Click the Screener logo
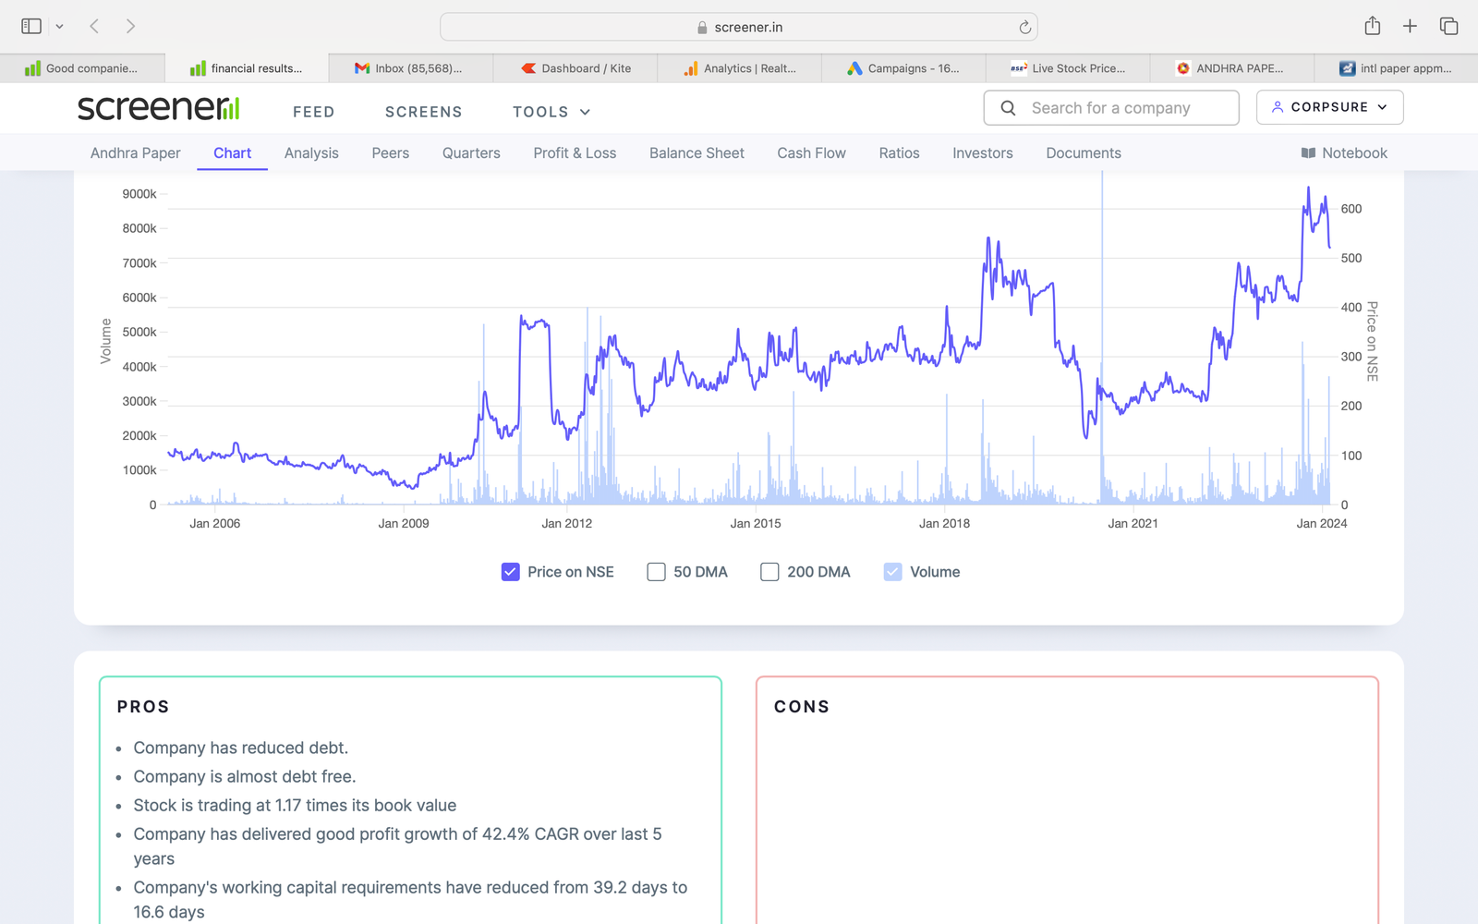 158,108
